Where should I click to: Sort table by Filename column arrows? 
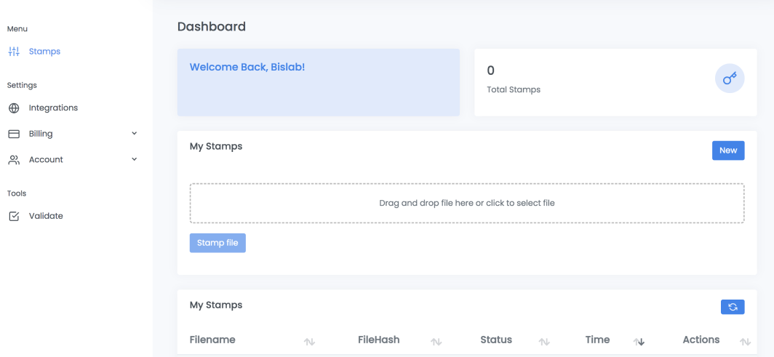[309, 341]
